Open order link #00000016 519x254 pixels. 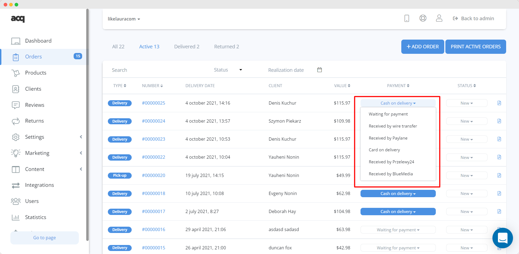(154, 229)
